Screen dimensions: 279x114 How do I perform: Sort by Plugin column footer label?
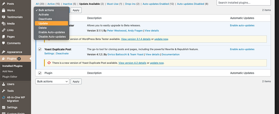click(x=48, y=73)
